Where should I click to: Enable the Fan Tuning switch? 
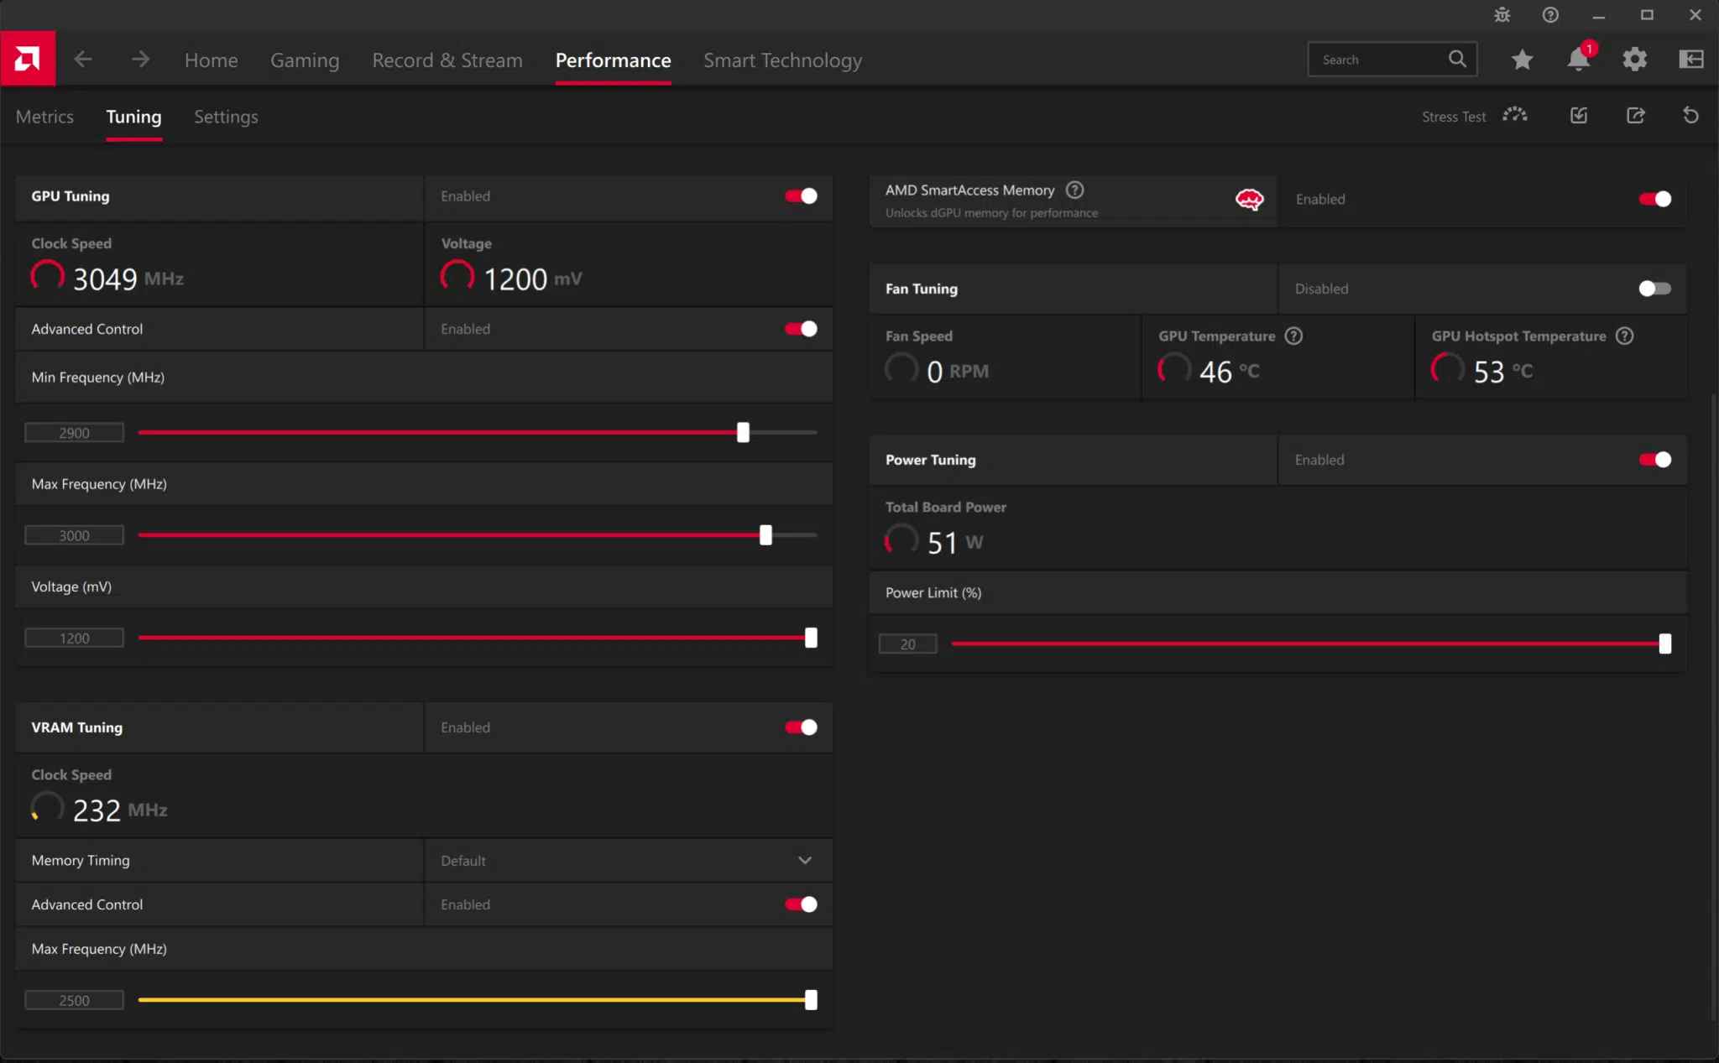[x=1654, y=289]
